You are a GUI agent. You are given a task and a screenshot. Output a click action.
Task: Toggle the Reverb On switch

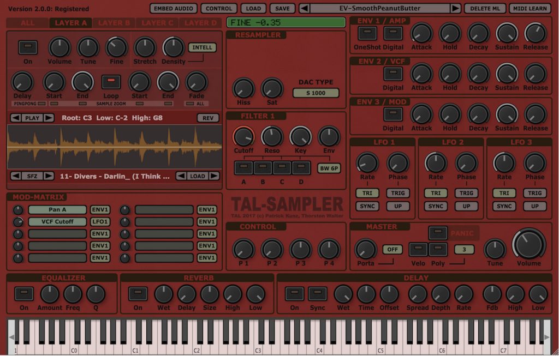(138, 294)
